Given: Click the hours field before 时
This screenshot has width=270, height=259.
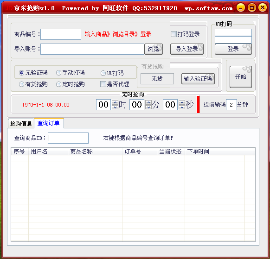Looking at the screenshot, I should click(x=103, y=105).
